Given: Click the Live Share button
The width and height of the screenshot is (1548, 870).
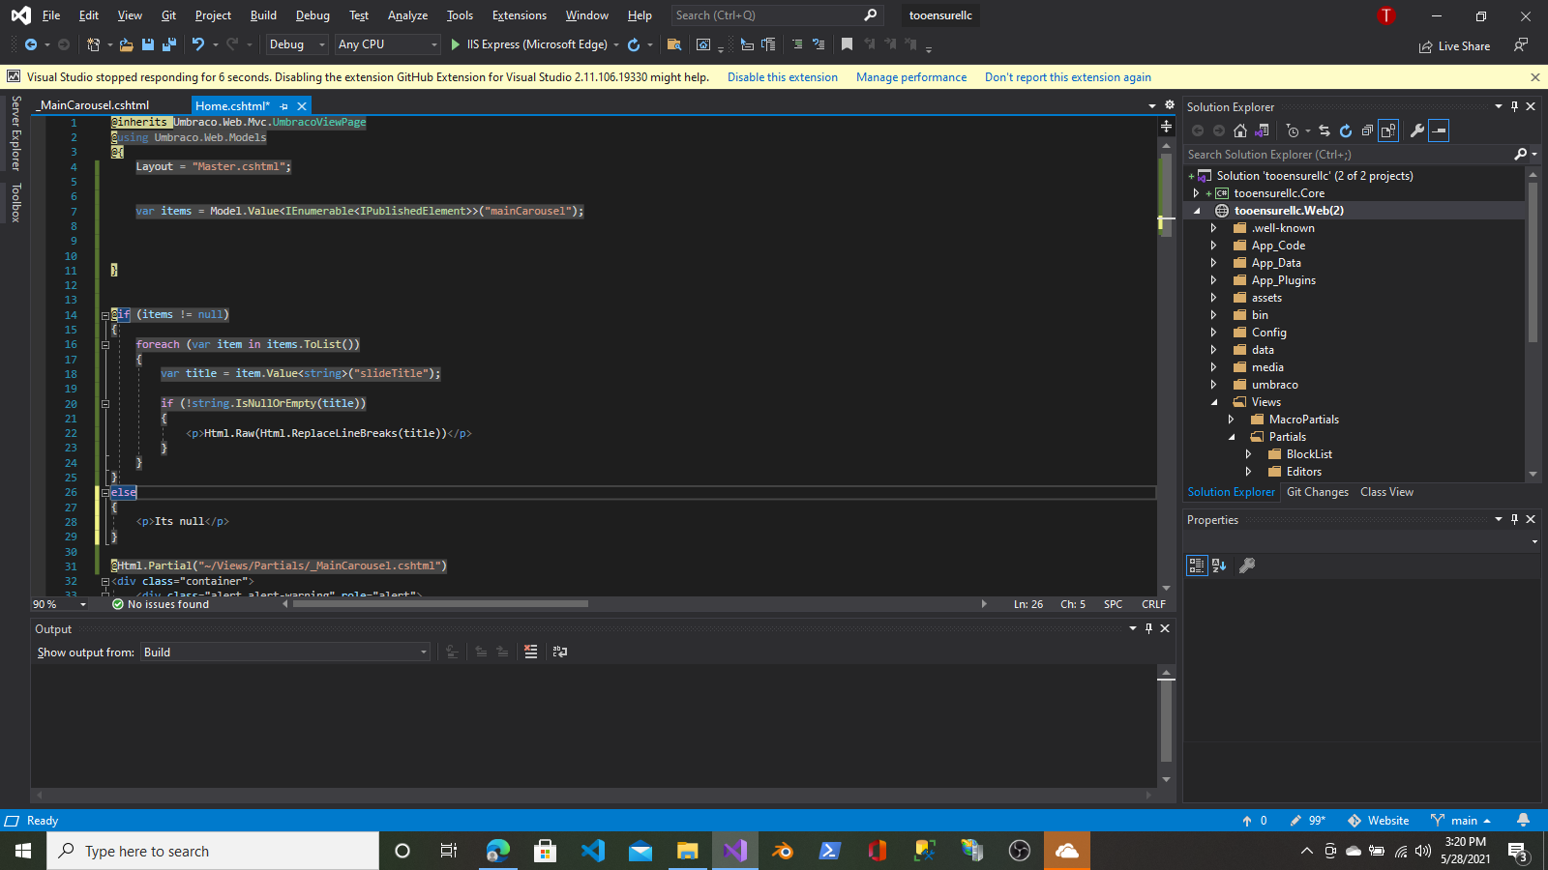Looking at the screenshot, I should [x=1454, y=45].
